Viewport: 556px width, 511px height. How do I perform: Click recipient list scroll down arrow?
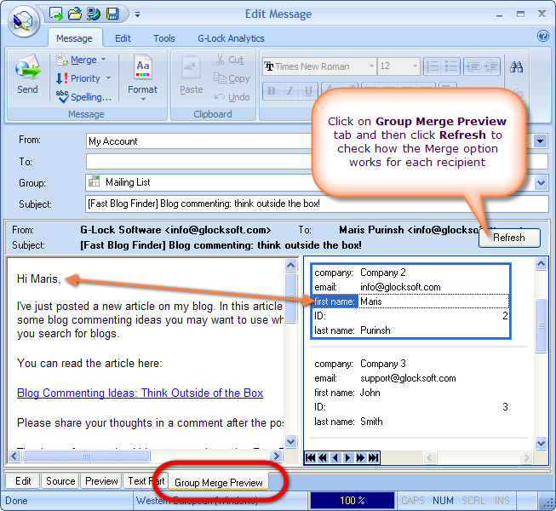[x=541, y=443]
